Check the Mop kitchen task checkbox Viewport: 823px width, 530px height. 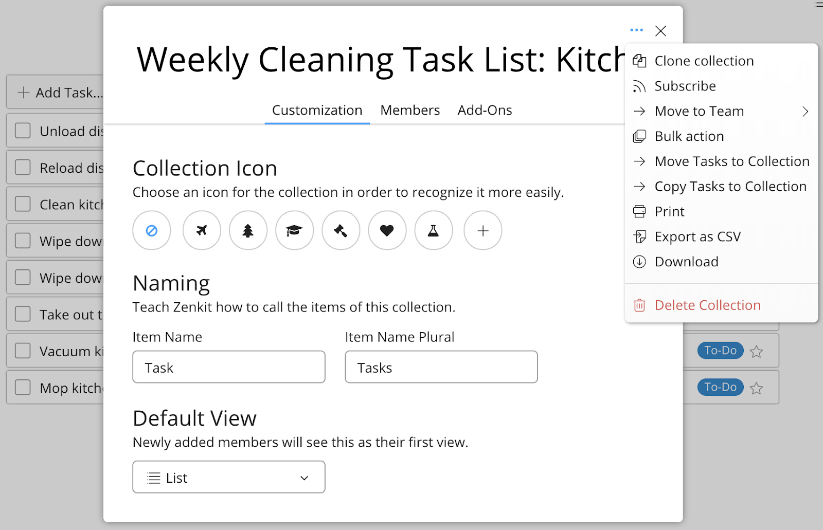(x=23, y=388)
